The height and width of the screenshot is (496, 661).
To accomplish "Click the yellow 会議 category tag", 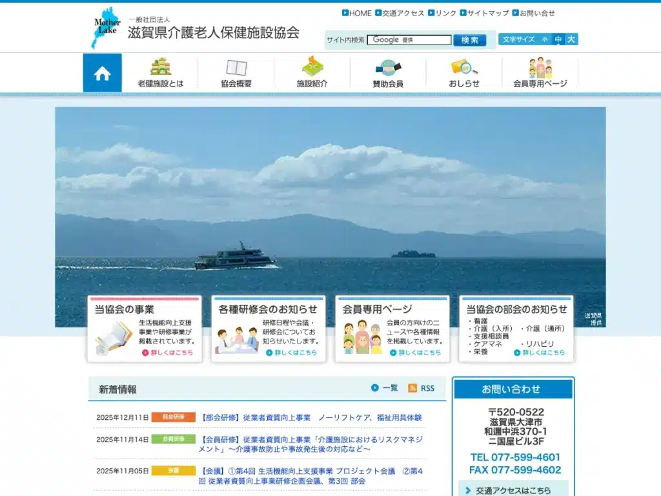I will coord(173,470).
